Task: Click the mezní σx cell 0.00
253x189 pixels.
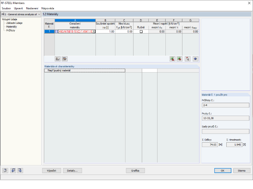Action: point(157,31)
